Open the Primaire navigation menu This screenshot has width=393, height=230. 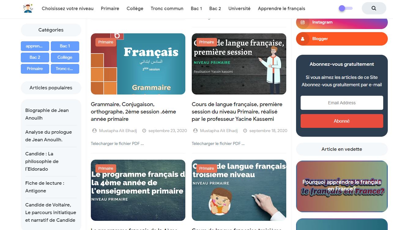[110, 9]
